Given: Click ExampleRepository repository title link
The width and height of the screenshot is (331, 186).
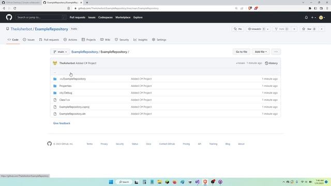Looking at the screenshot, I should tap(52, 29).
